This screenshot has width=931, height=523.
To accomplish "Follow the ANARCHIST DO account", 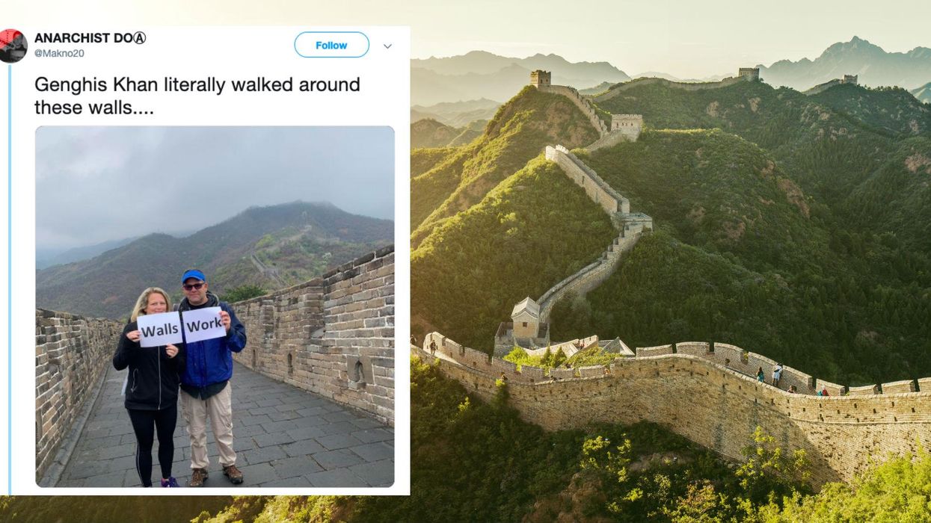I will 331,45.
